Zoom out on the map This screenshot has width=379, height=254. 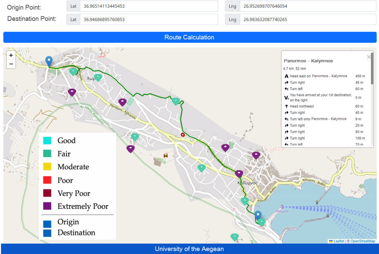click(x=11, y=64)
